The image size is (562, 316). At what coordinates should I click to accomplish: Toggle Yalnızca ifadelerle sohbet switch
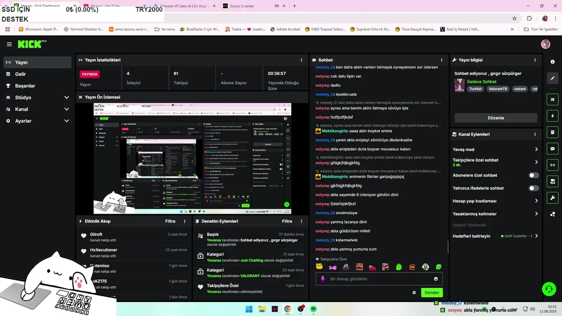[x=533, y=188]
